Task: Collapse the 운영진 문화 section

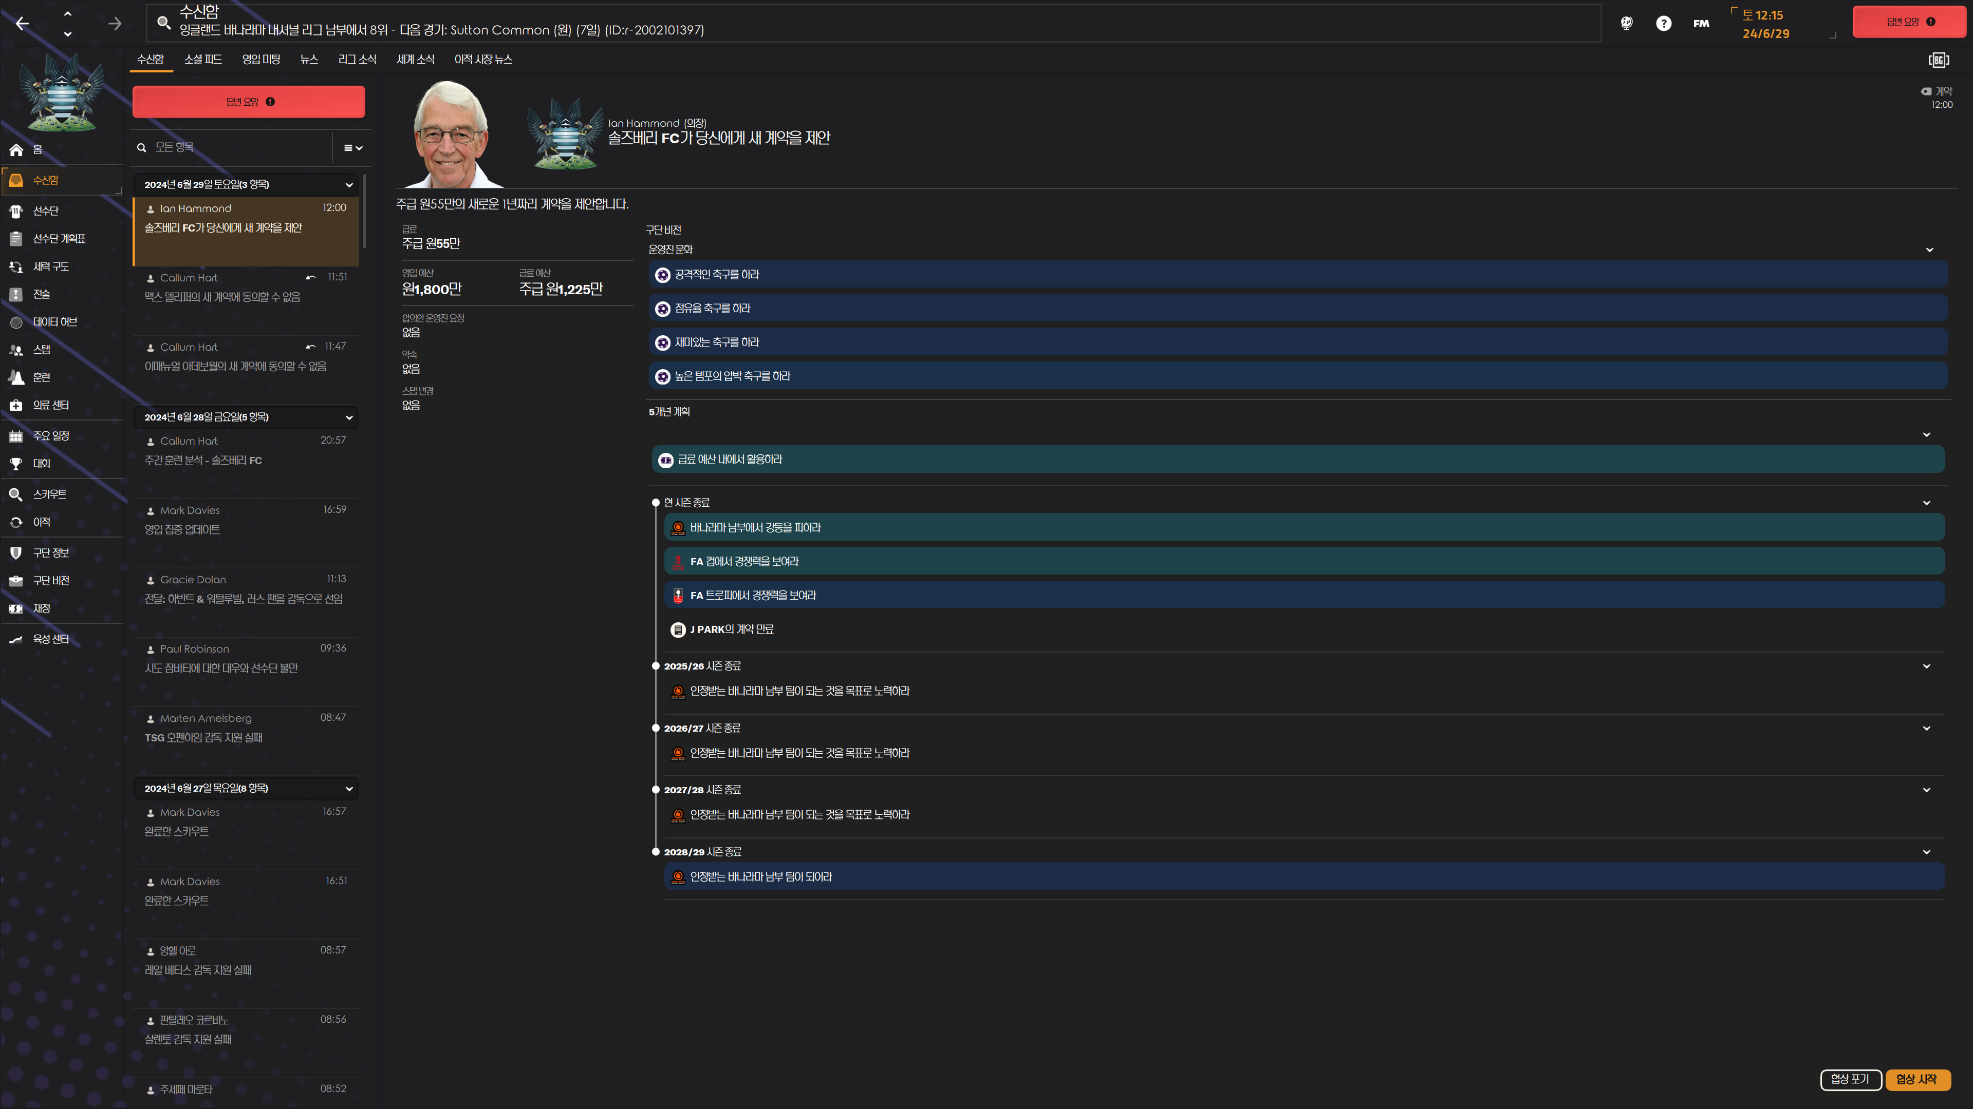Action: click(x=1929, y=250)
